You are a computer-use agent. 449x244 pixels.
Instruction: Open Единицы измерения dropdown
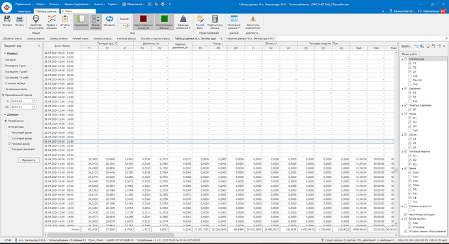point(183,22)
